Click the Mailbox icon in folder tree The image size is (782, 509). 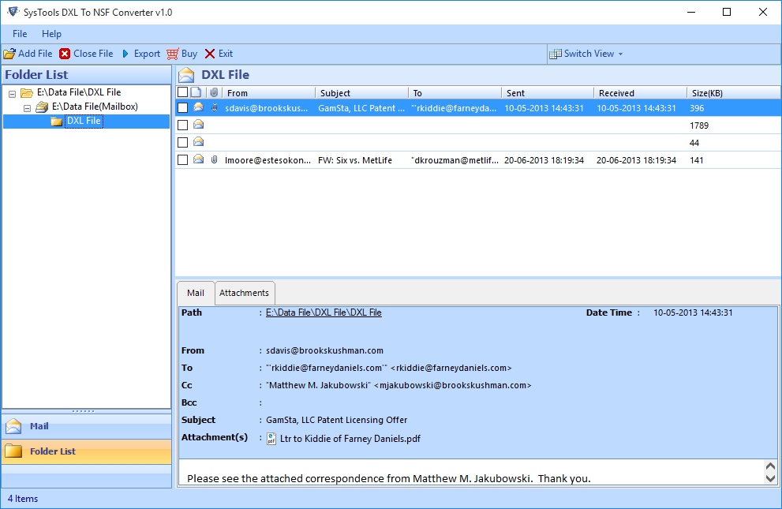(x=42, y=107)
